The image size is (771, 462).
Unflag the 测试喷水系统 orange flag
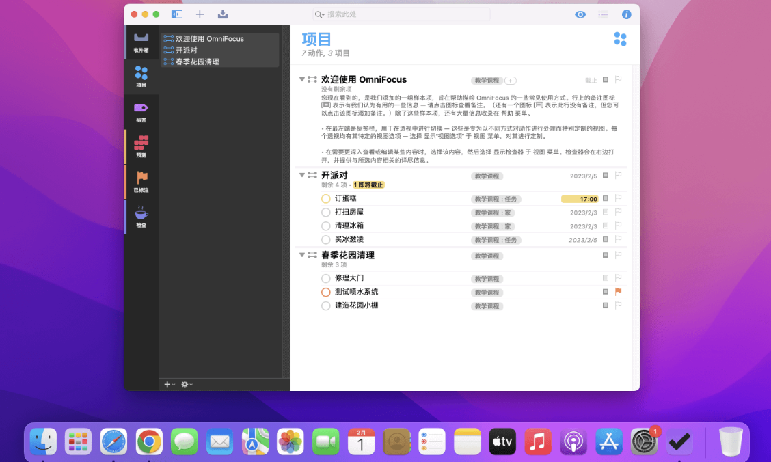pos(619,291)
